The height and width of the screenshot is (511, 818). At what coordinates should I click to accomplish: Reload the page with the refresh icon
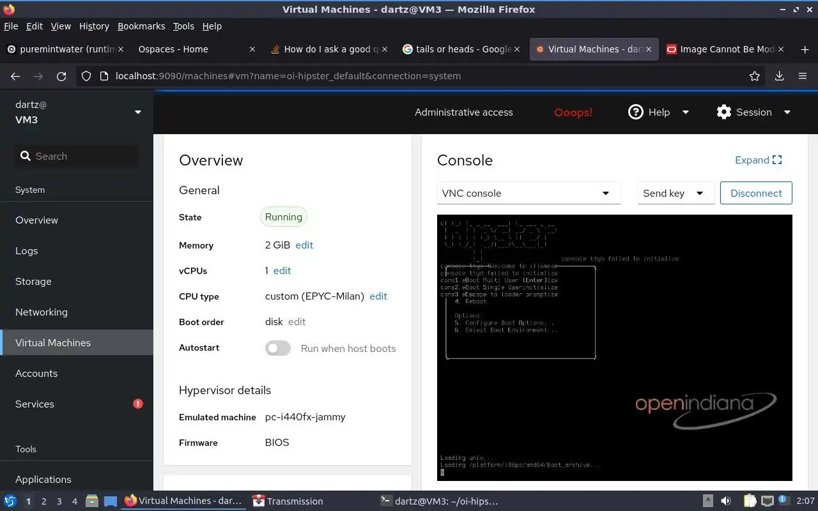(x=61, y=76)
